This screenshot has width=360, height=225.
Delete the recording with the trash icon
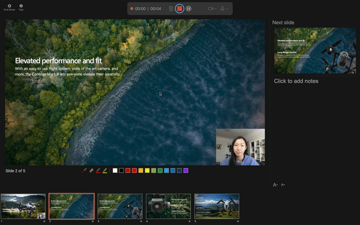pos(171,9)
